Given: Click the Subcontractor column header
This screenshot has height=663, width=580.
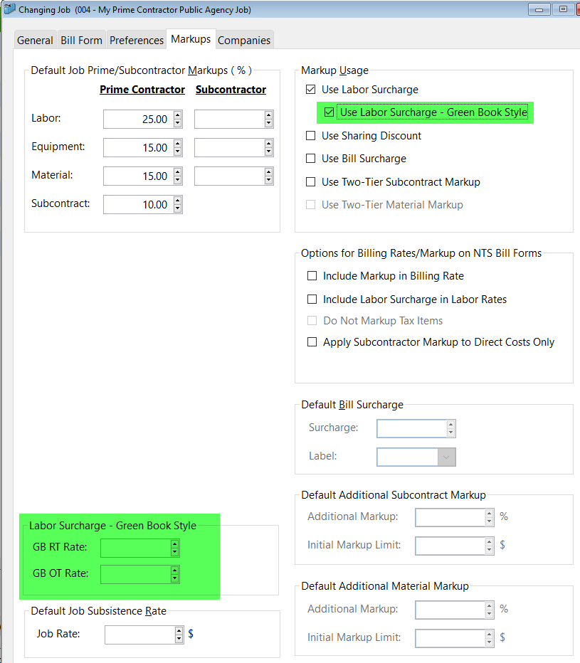Looking at the screenshot, I should (x=231, y=90).
